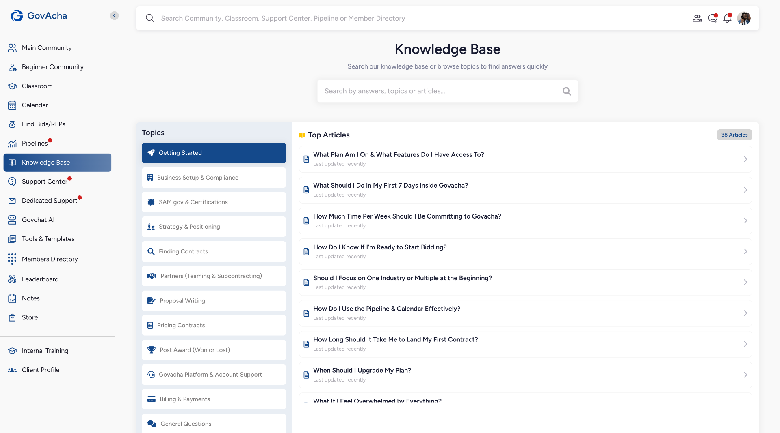Click the Dedicated Support envelope icon

[x=12, y=201]
